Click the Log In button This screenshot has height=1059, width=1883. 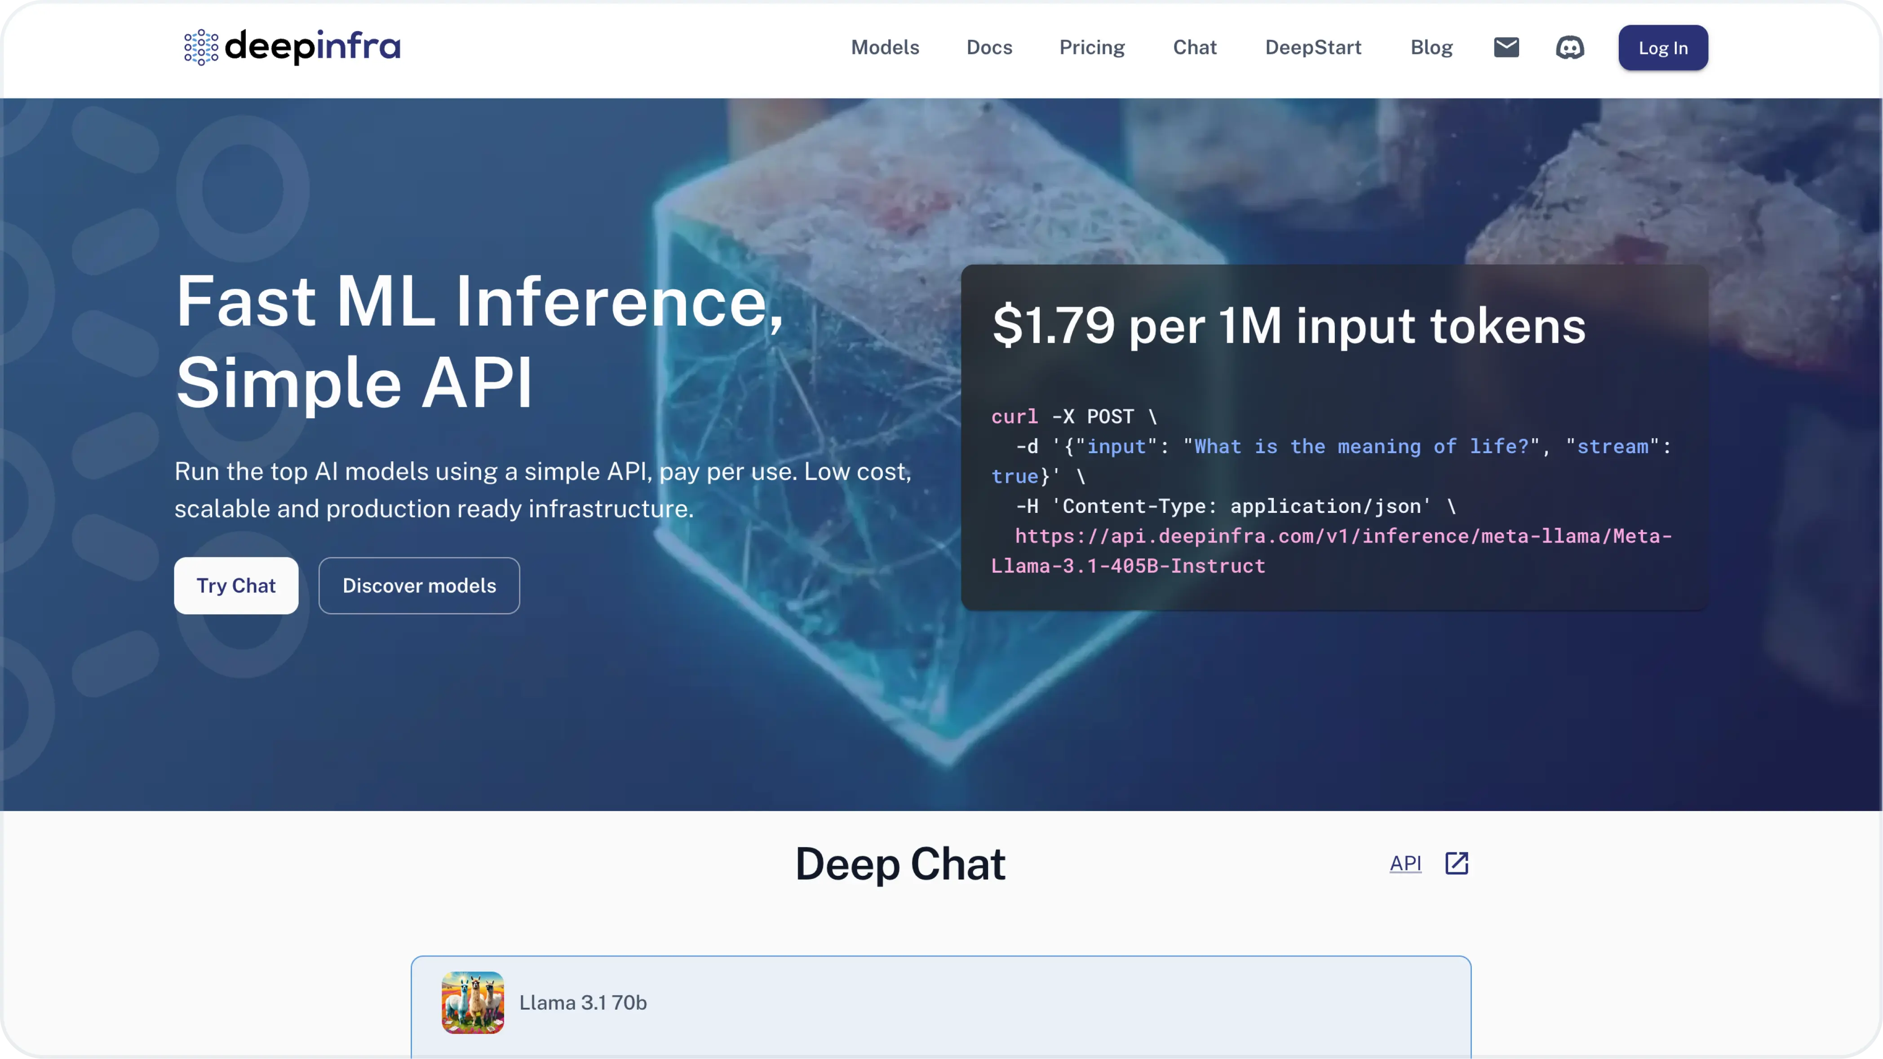(x=1663, y=48)
